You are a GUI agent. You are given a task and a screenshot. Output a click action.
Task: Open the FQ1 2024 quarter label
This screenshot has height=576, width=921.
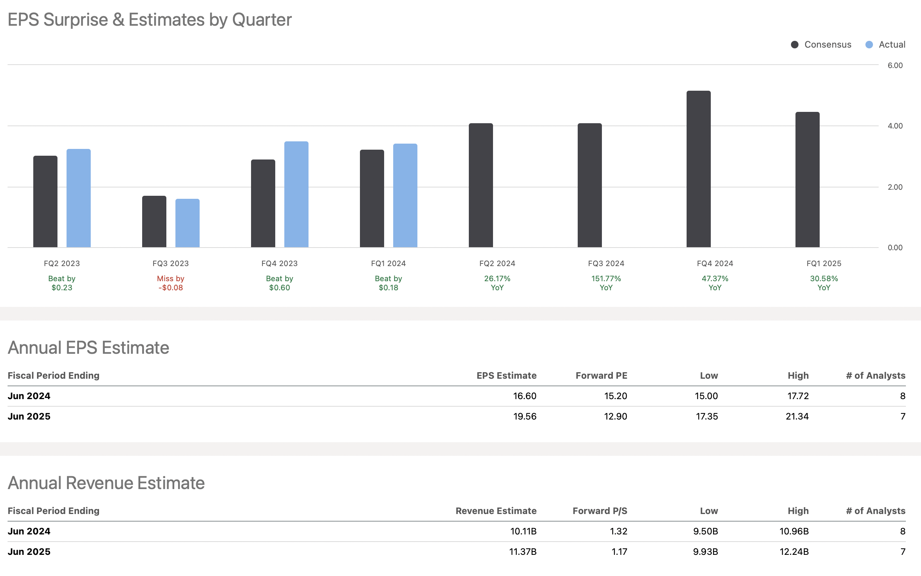388,263
